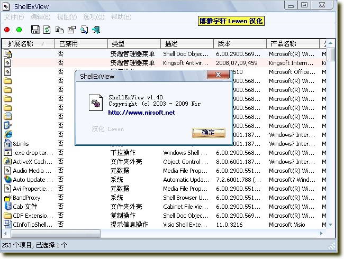This screenshot has height=259, width=344.
Task: Sort by the 版本 column header
Action: (240, 43)
